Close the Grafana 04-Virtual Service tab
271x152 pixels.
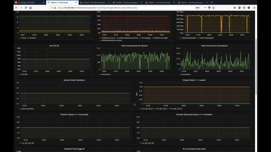[x=174, y=3]
